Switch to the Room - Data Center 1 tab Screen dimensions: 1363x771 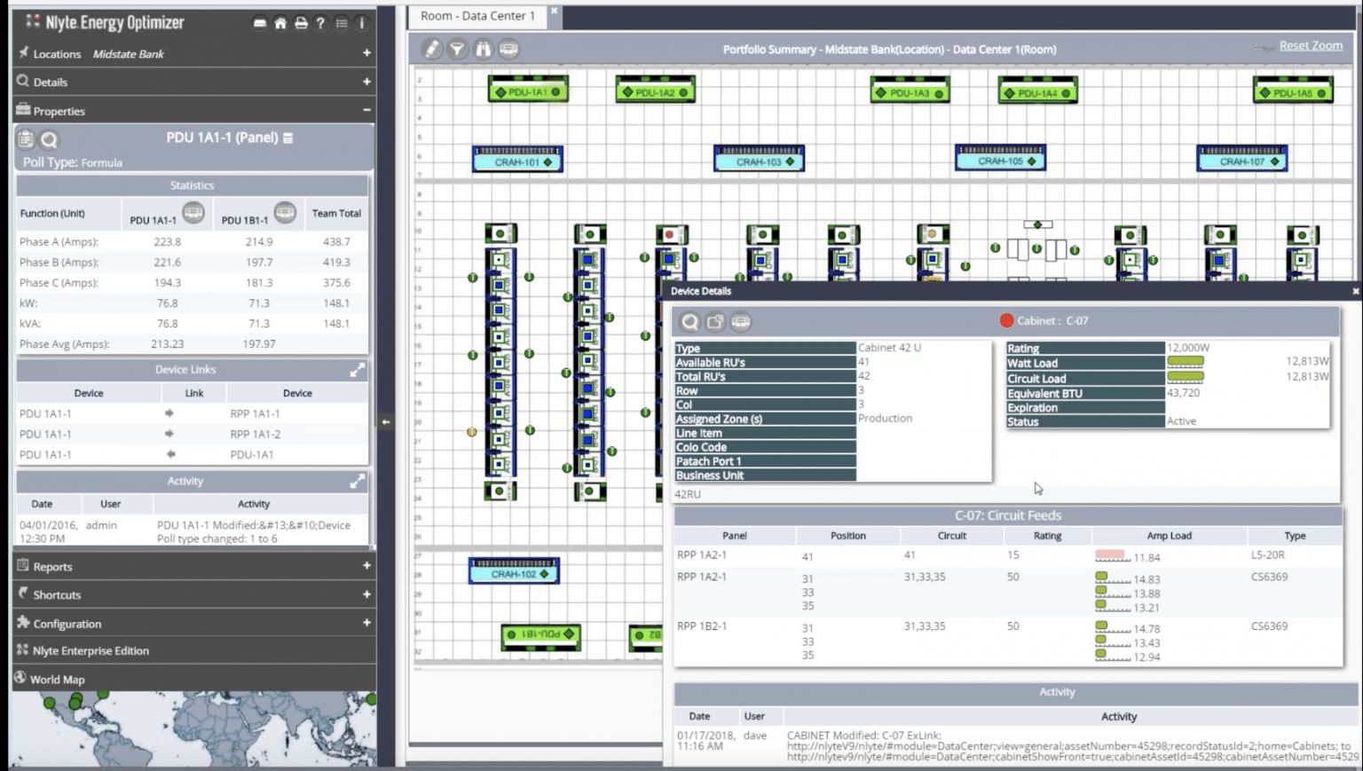(x=479, y=15)
